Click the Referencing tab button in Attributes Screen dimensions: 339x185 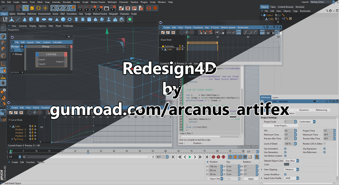coord(321,110)
